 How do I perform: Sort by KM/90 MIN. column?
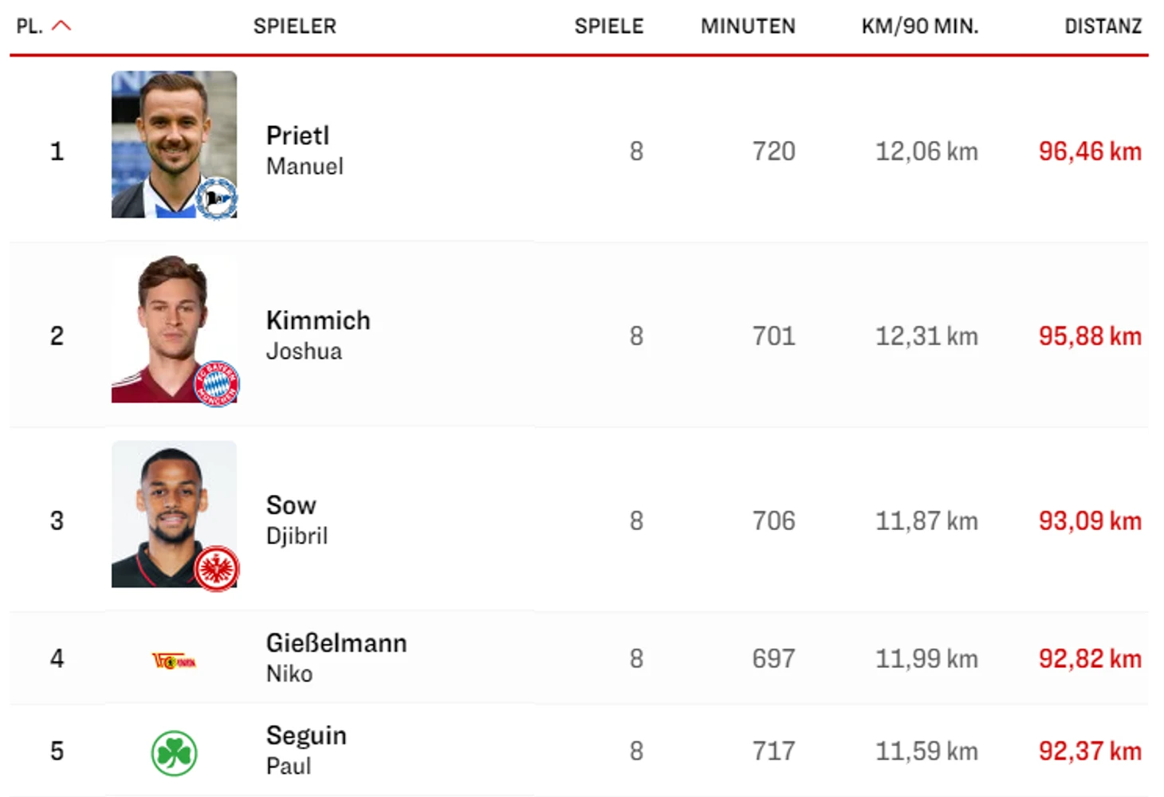click(x=919, y=26)
